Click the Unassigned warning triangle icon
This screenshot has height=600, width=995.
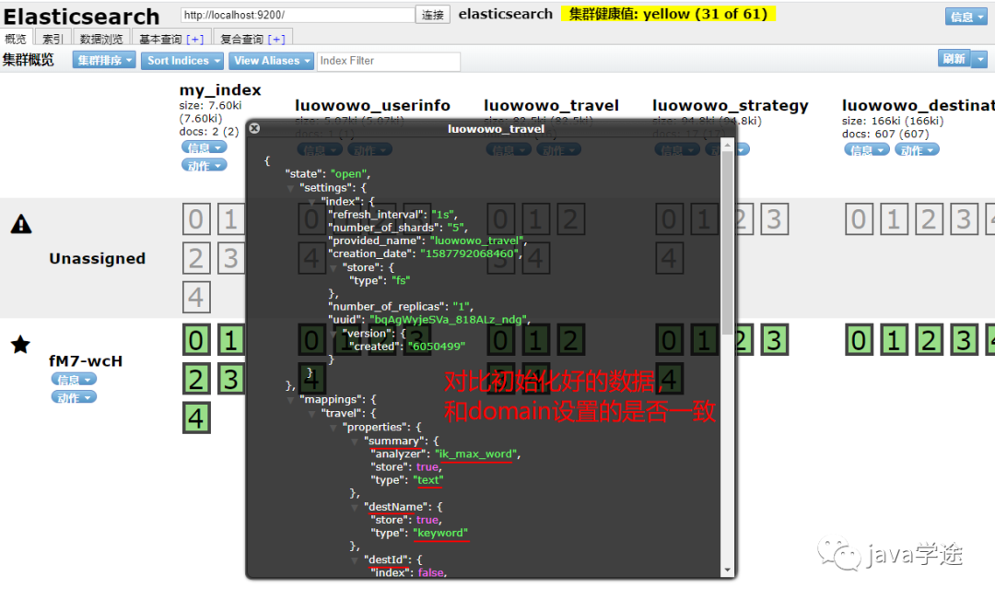coord(21,224)
